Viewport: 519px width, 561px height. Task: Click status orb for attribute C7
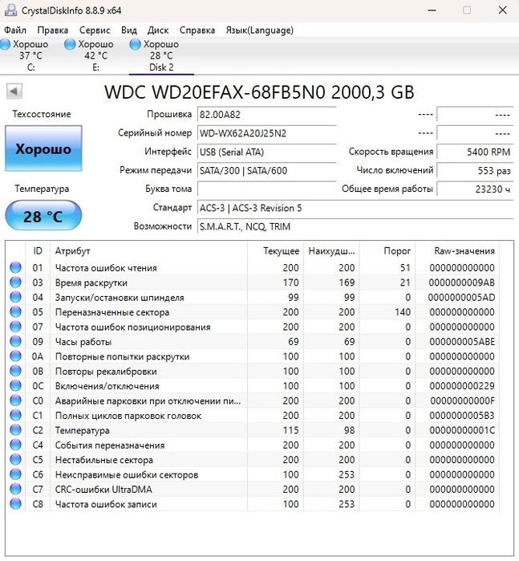[x=15, y=489]
